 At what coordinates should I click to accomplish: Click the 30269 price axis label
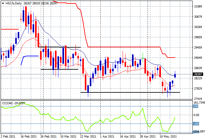point(198,27)
